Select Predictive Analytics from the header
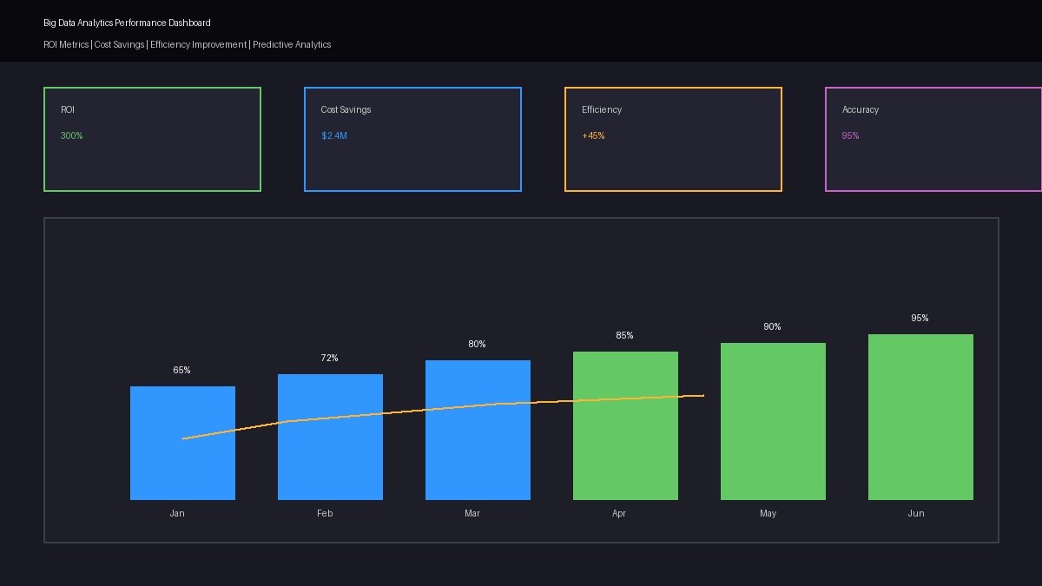 coord(291,44)
